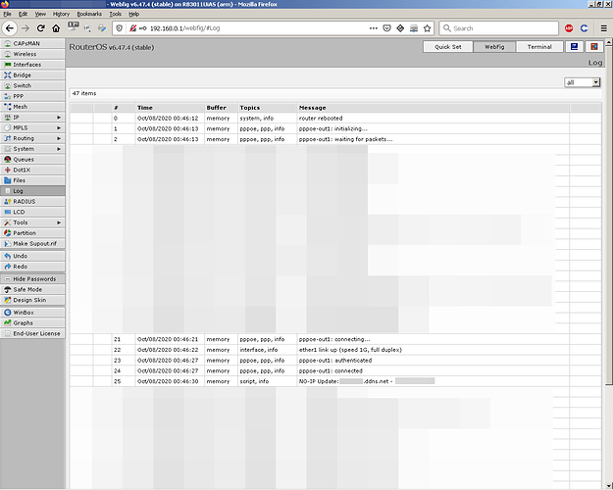Viewport: 613px width, 490px height.
Task: Click the blue screen icon beside Terminal
Action: (575, 47)
